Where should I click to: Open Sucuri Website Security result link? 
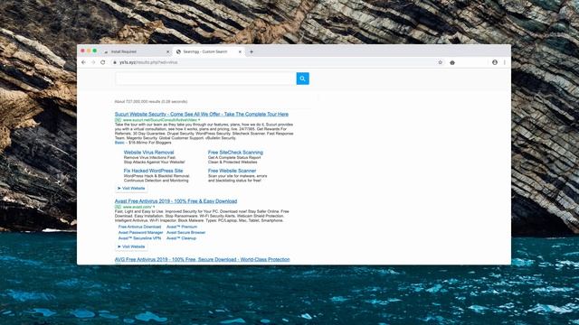[x=201, y=115]
